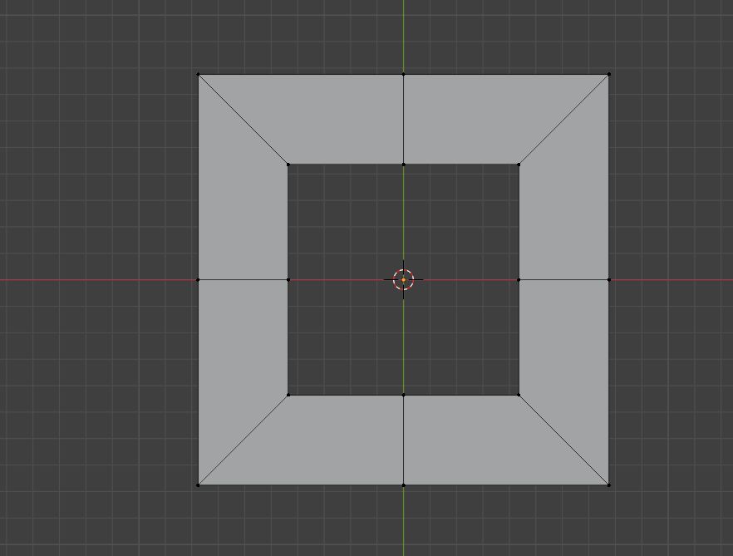Select the inner hole's bottom-left corner vertex

(288, 395)
